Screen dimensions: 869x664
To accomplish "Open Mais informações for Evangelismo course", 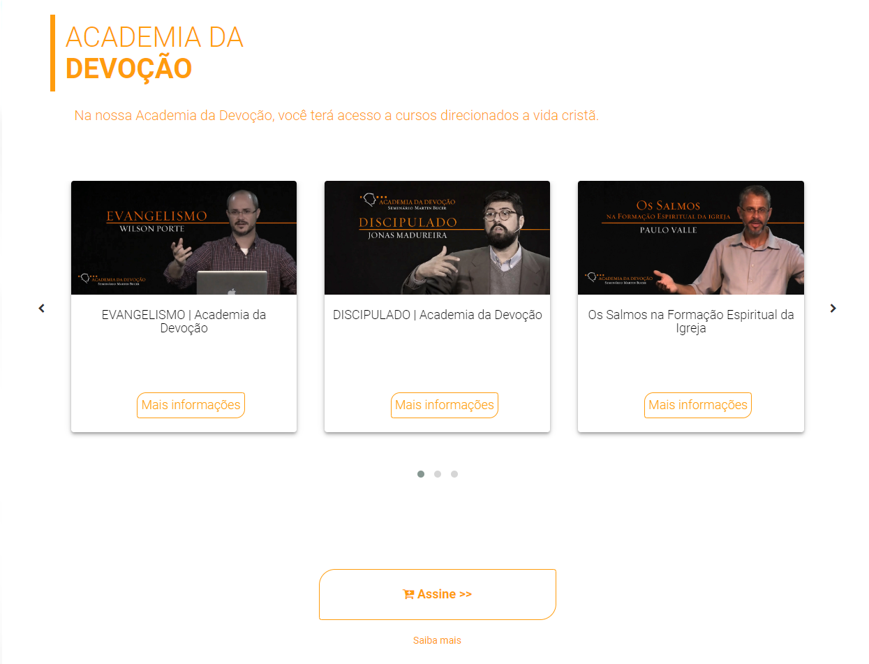I will [x=191, y=405].
